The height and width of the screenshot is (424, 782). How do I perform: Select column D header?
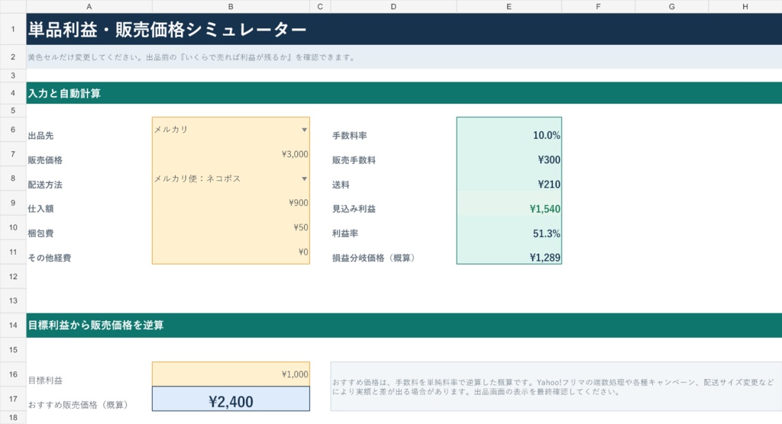click(x=393, y=6)
